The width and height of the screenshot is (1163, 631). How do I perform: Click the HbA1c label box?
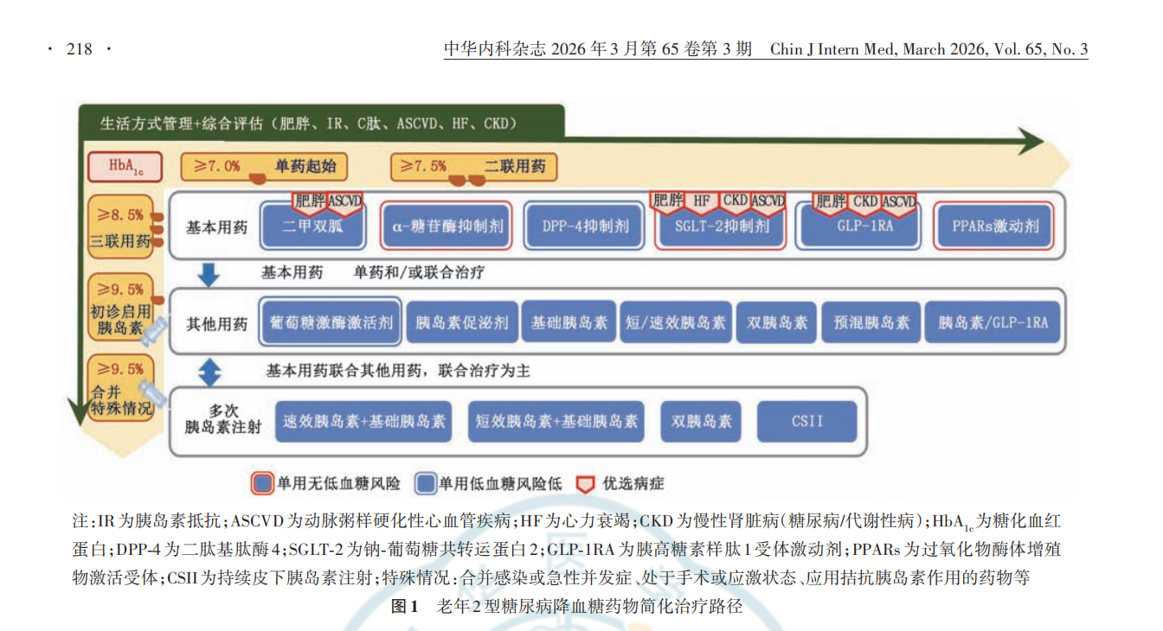120,167
